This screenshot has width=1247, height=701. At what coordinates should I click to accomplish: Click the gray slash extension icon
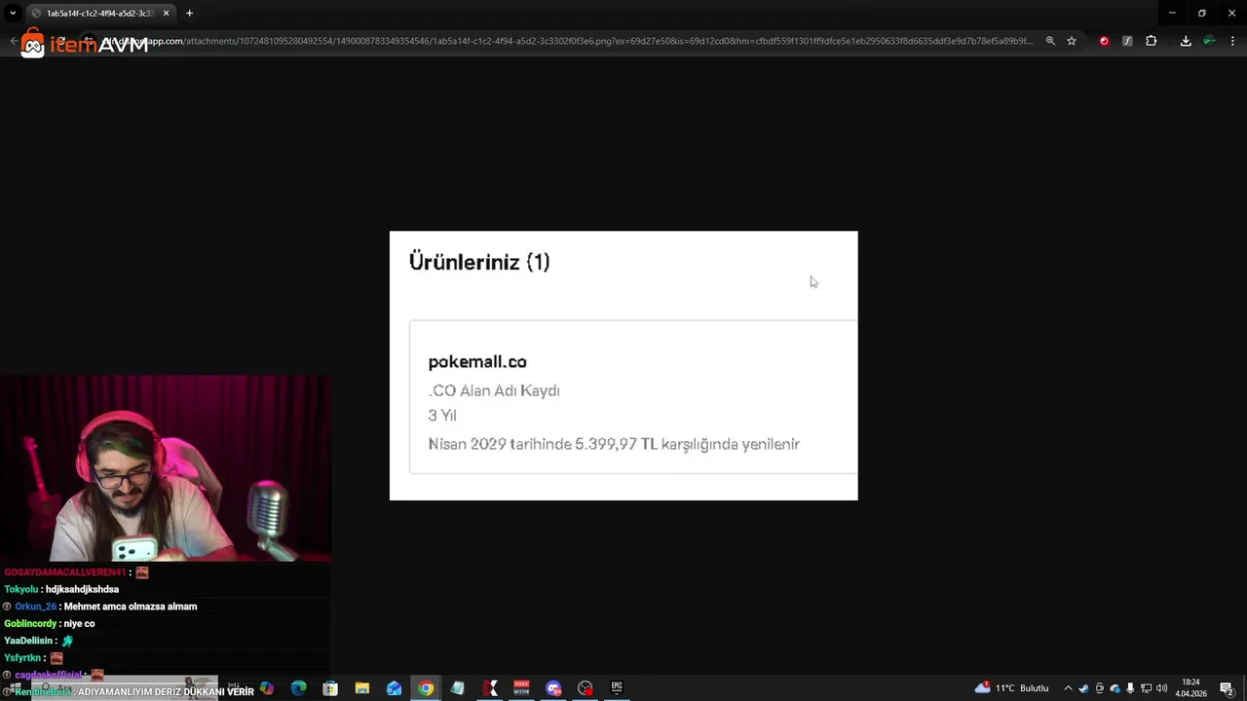click(x=1127, y=41)
